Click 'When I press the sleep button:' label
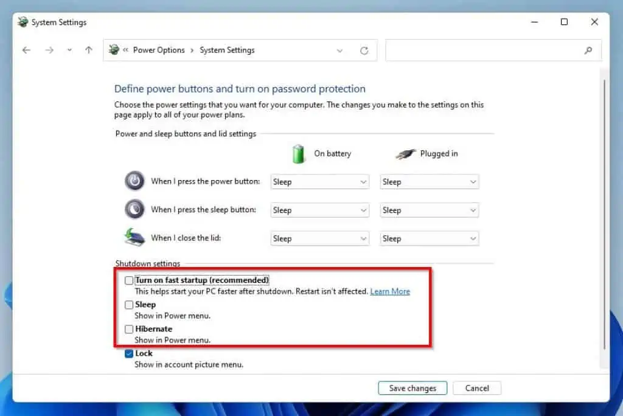The image size is (623, 416). coord(203,209)
